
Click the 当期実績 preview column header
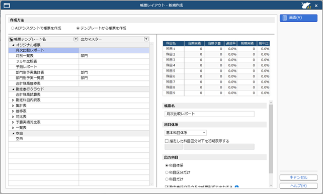point(194,43)
